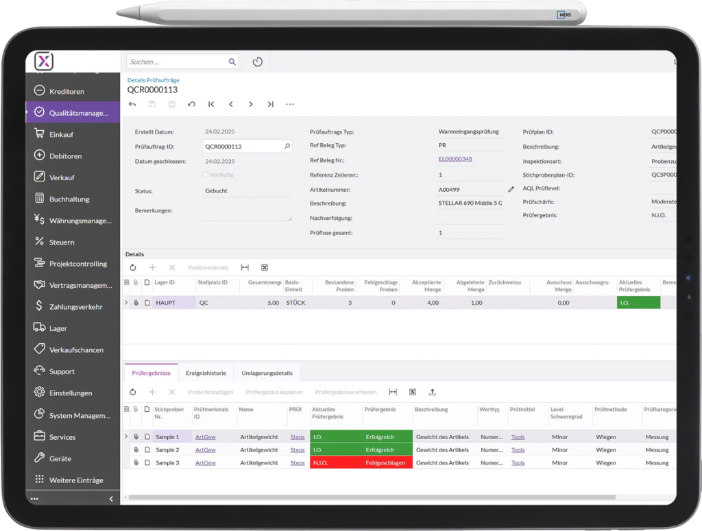This screenshot has height=531, width=702.
Task: Refresh the Details grid
Action: click(133, 267)
